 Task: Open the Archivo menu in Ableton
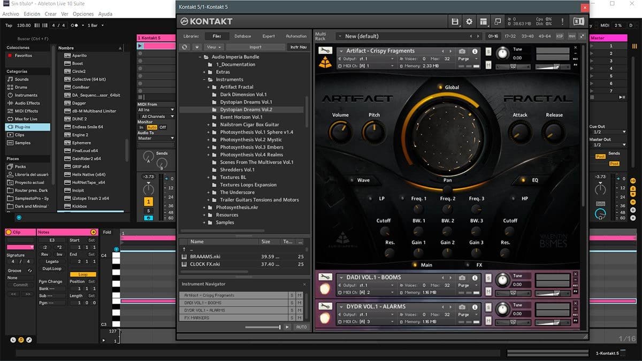point(11,14)
